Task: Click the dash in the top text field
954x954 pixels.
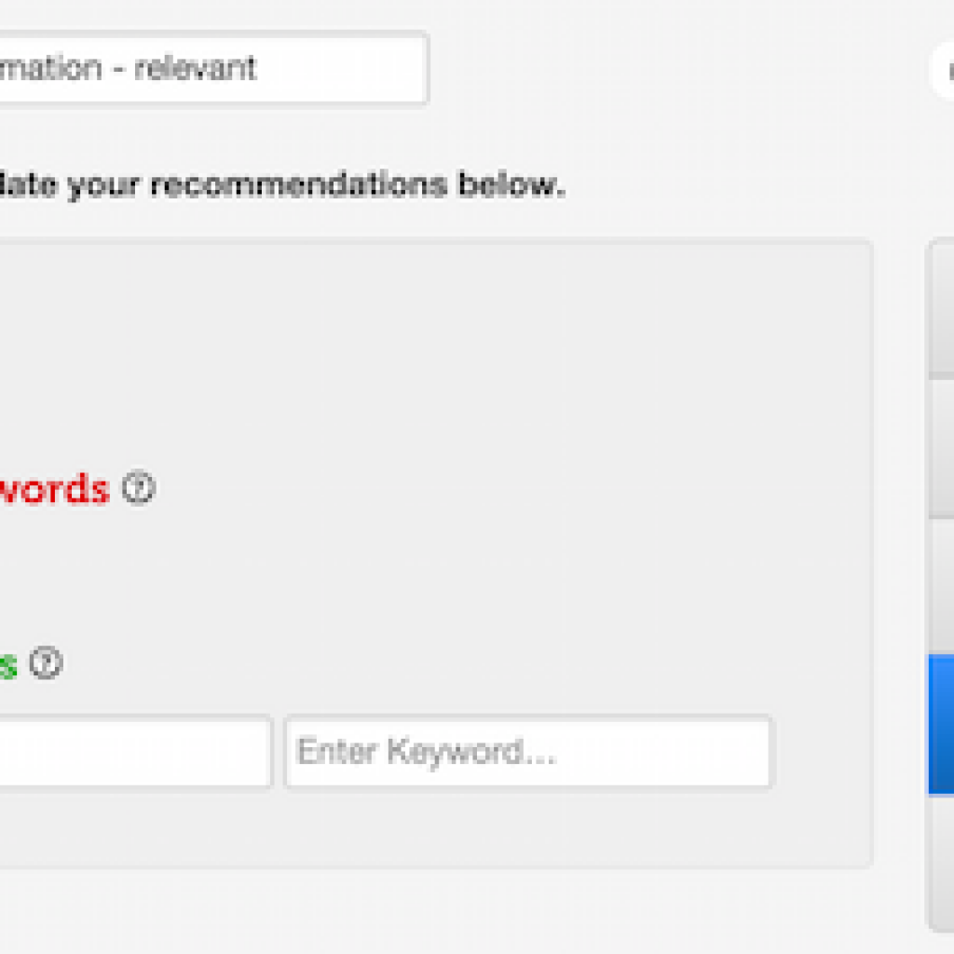Action: pyautogui.click(x=118, y=69)
